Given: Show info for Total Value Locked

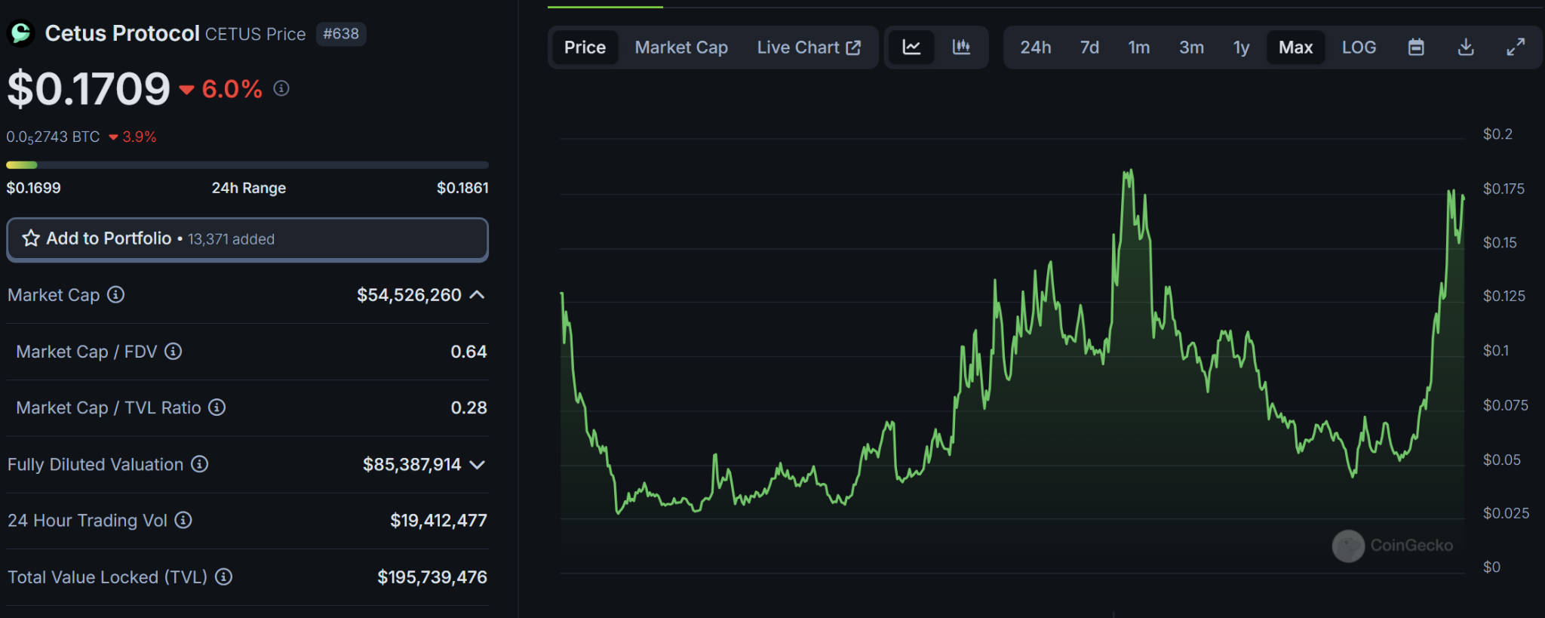Looking at the screenshot, I should 223,577.
